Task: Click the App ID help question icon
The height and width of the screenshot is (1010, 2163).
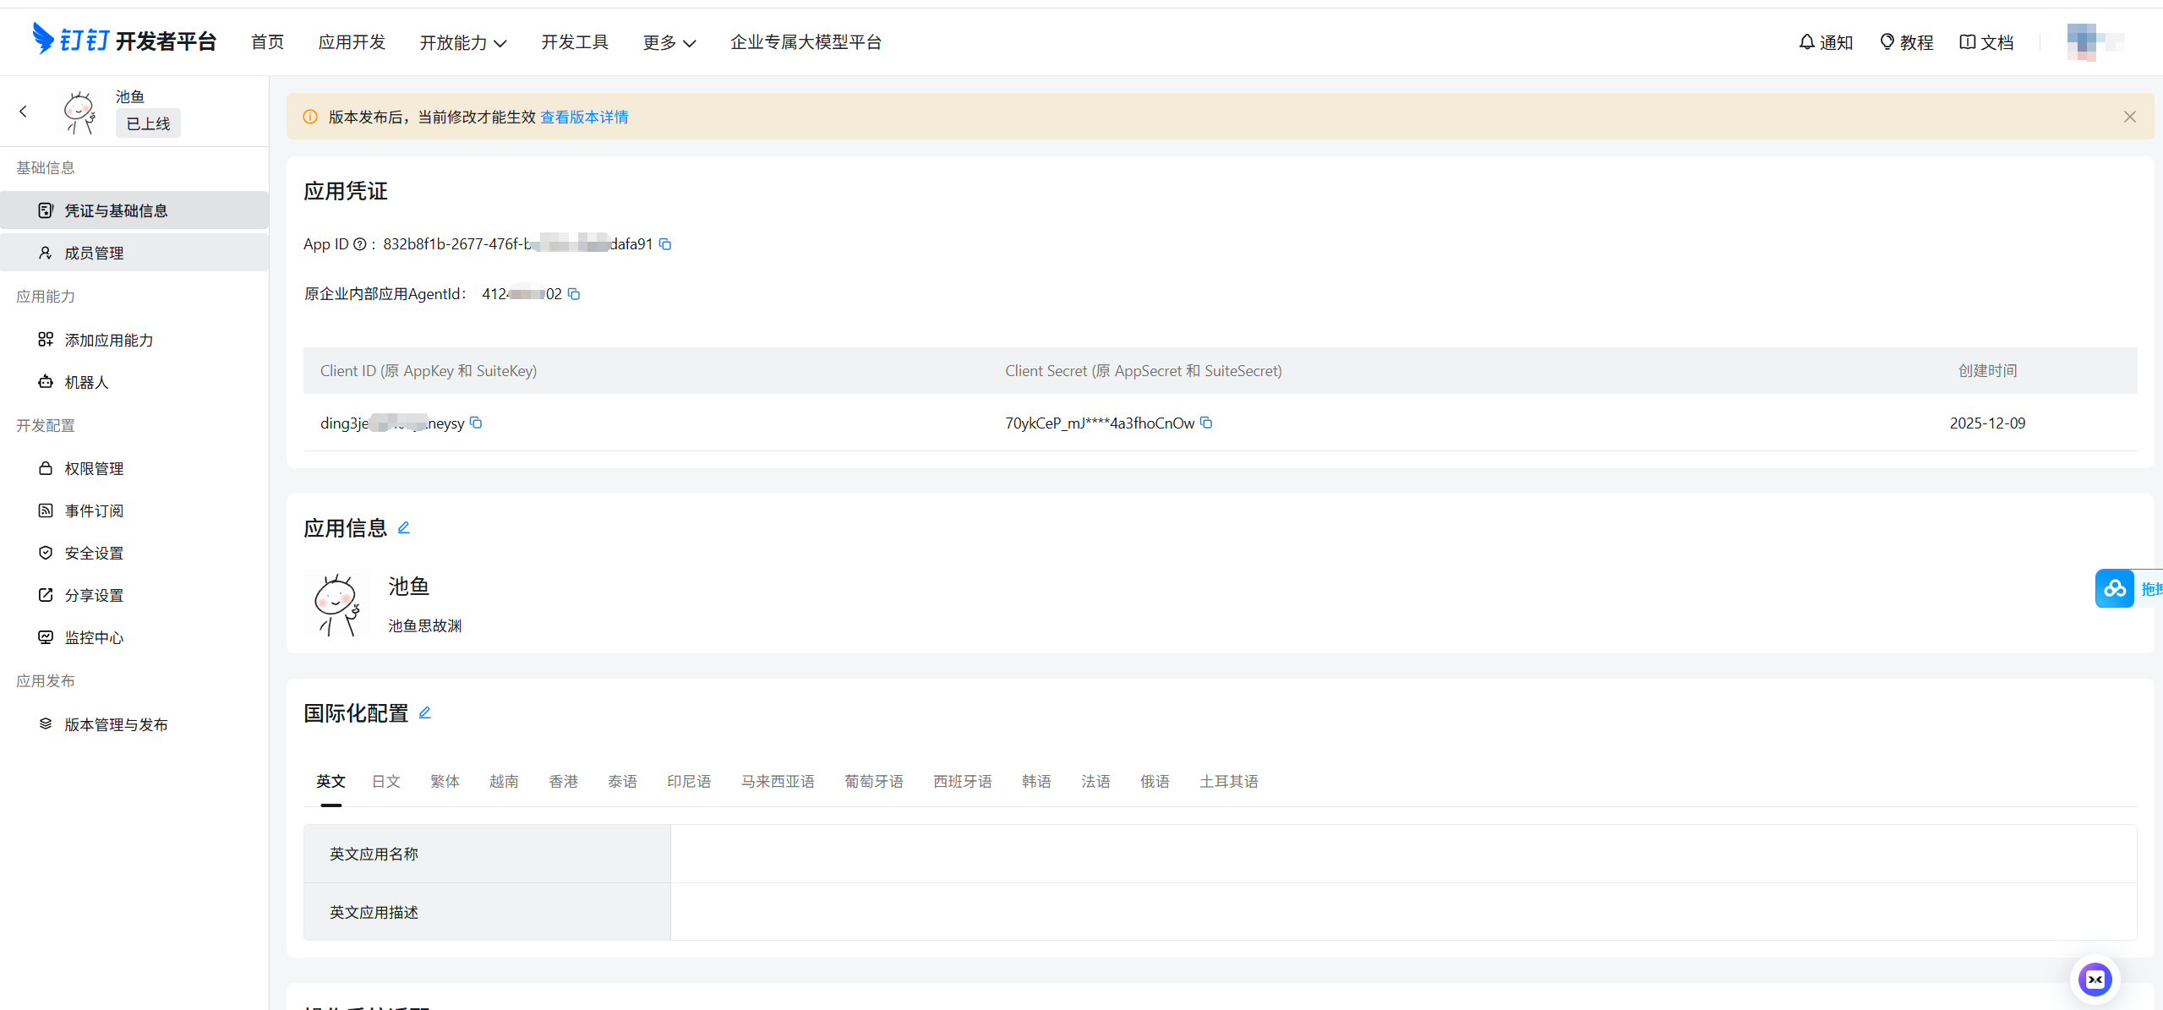Action: tap(360, 244)
